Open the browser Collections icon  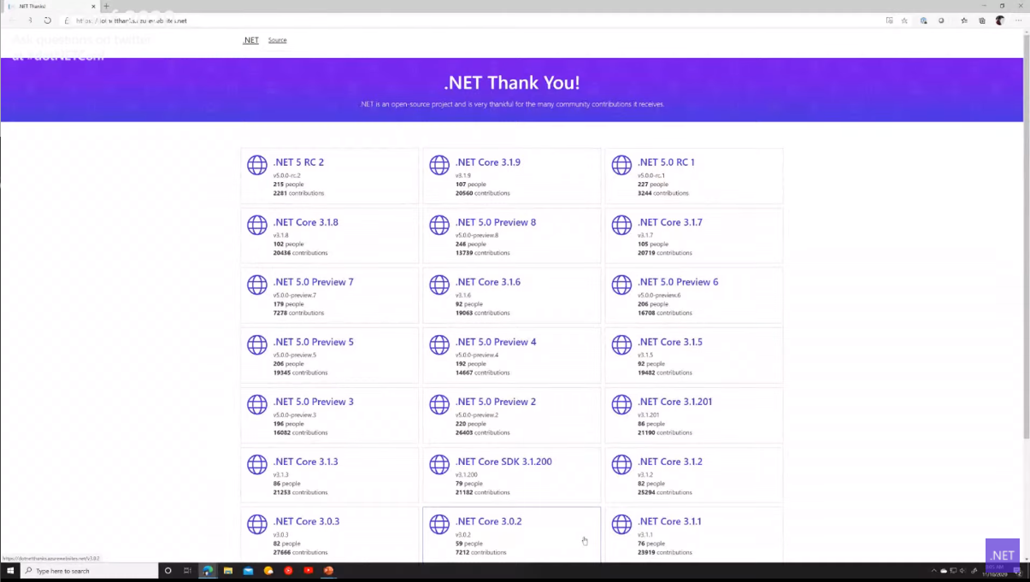(982, 20)
